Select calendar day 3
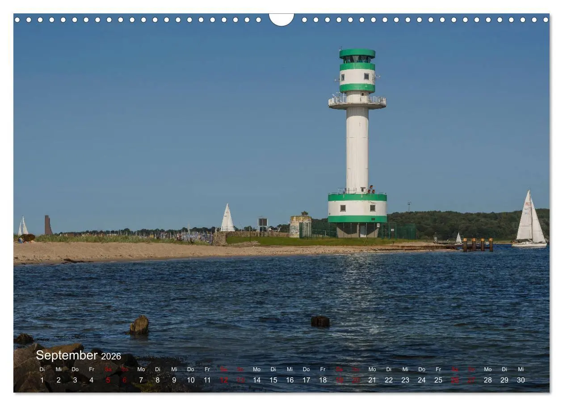Image resolution: width=563 pixels, height=406 pixels. click(x=75, y=380)
